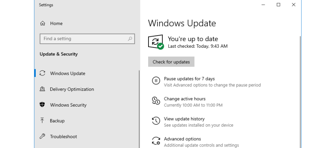This screenshot has height=148, width=335.
Task: Click the "You're up to date" status text
Action: click(x=193, y=39)
